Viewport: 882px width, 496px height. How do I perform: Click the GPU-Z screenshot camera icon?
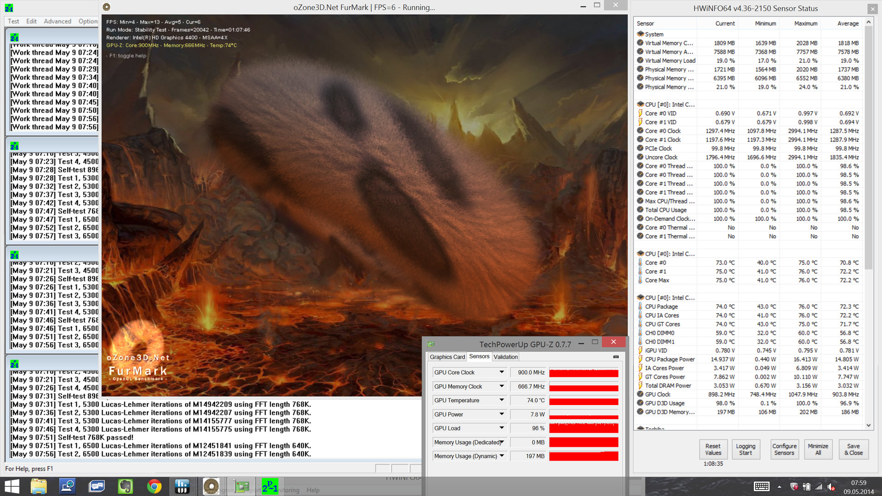(x=616, y=357)
